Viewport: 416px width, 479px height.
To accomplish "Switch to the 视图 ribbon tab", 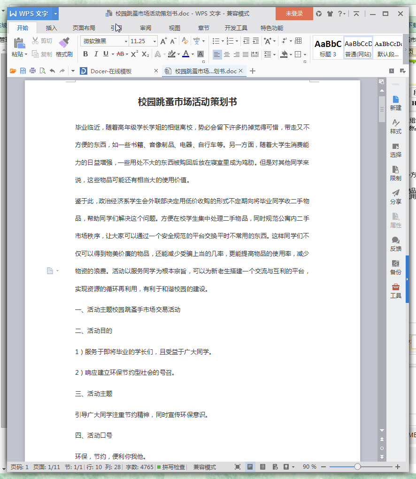I will [x=174, y=28].
